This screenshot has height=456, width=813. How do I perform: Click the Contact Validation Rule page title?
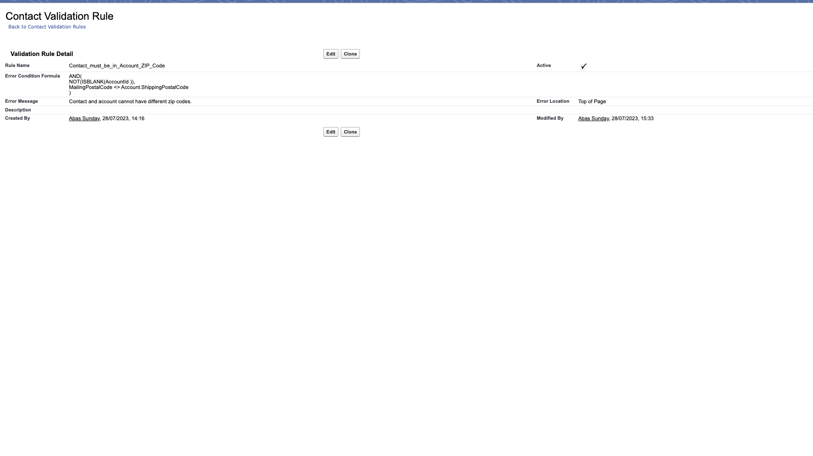(x=60, y=16)
